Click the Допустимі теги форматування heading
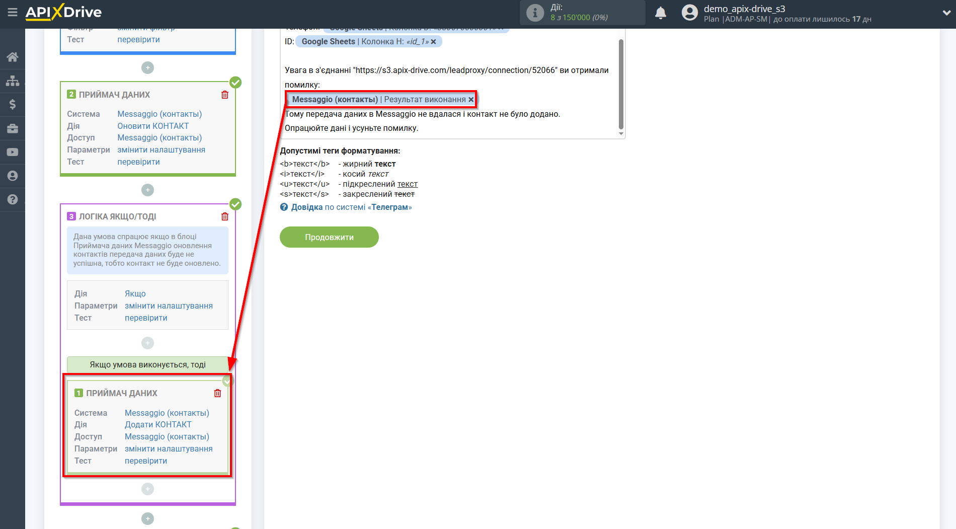This screenshot has height=529, width=956. (x=340, y=151)
